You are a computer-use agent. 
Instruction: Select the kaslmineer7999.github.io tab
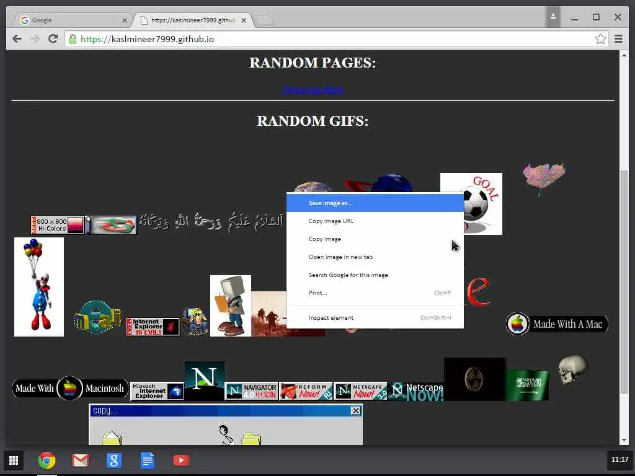click(x=193, y=20)
